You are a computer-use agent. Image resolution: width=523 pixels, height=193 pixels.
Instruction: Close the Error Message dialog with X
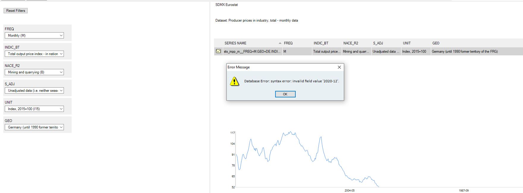(339, 67)
